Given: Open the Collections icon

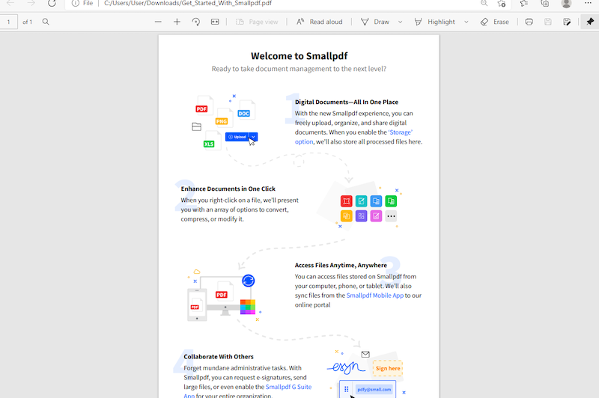Looking at the screenshot, I should (x=545, y=4).
